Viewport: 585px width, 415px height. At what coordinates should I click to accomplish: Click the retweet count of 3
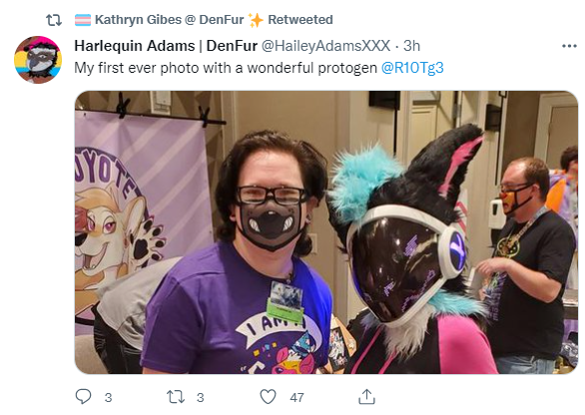[x=201, y=397]
